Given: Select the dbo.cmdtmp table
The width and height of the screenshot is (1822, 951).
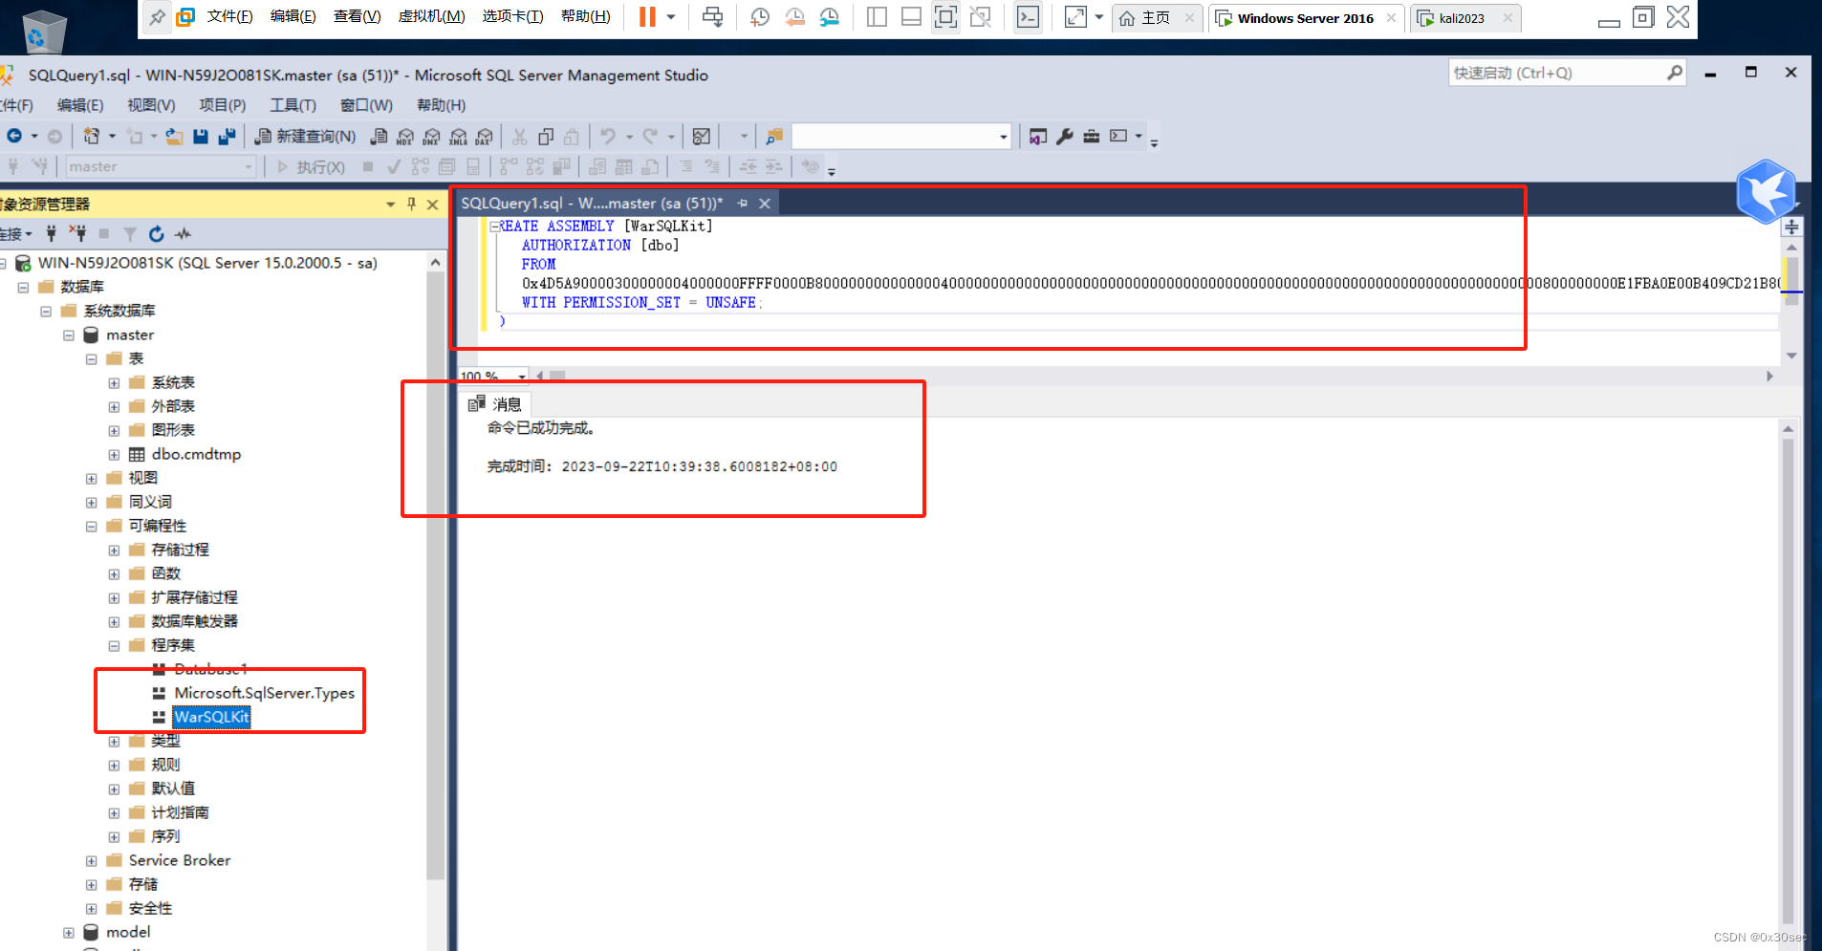Looking at the screenshot, I should (x=196, y=454).
